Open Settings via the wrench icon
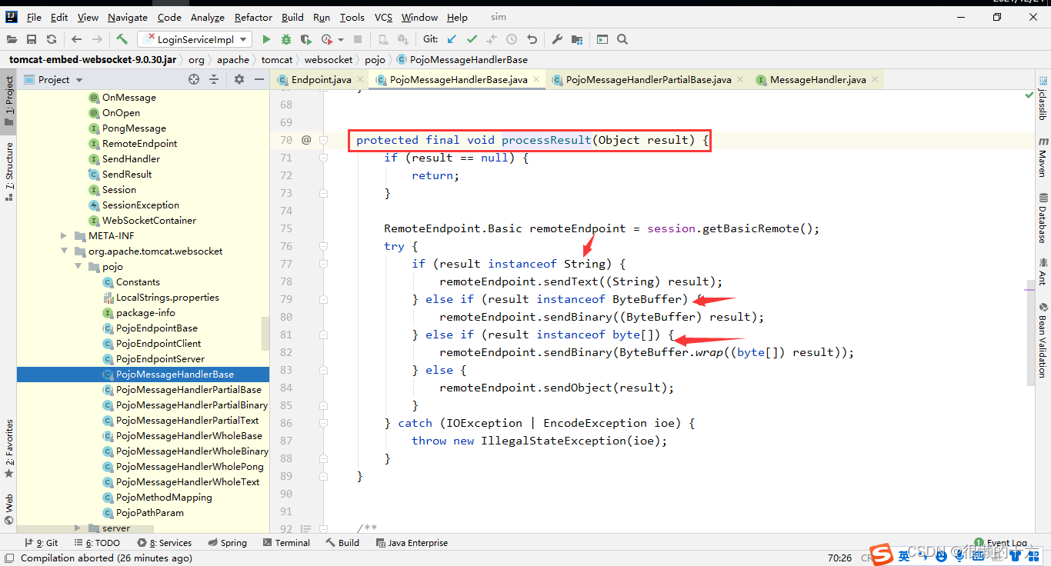This screenshot has width=1051, height=566. [557, 39]
